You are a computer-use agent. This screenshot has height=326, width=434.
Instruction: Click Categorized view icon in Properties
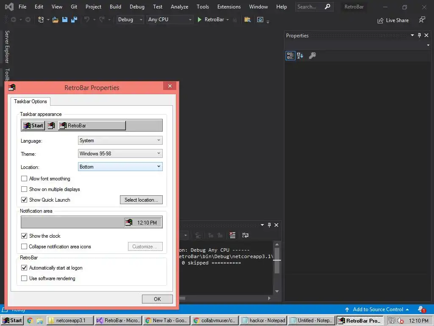(x=290, y=56)
